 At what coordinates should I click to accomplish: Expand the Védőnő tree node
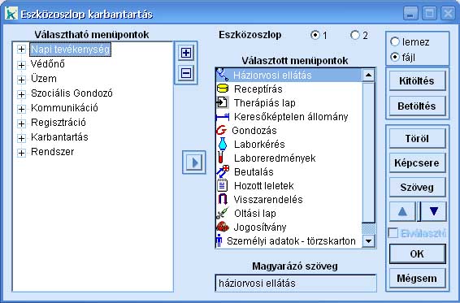tap(21, 64)
